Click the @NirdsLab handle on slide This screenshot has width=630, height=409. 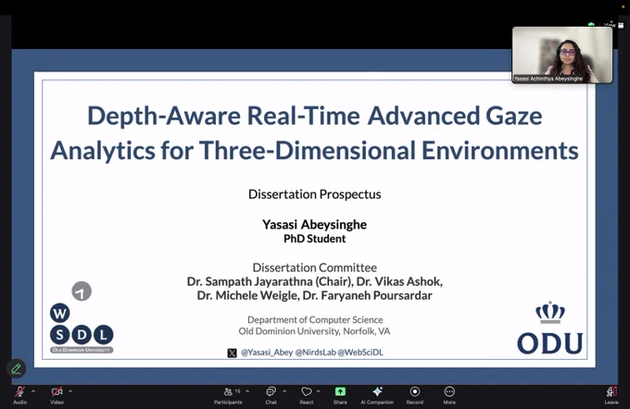pos(315,353)
